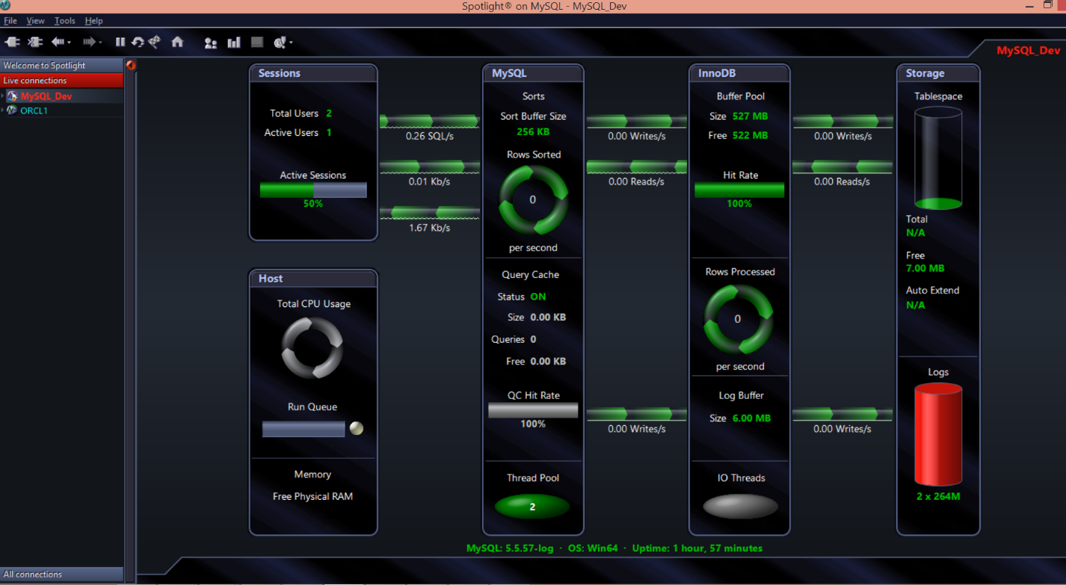Click the red Logs cylinder graphic

938,434
